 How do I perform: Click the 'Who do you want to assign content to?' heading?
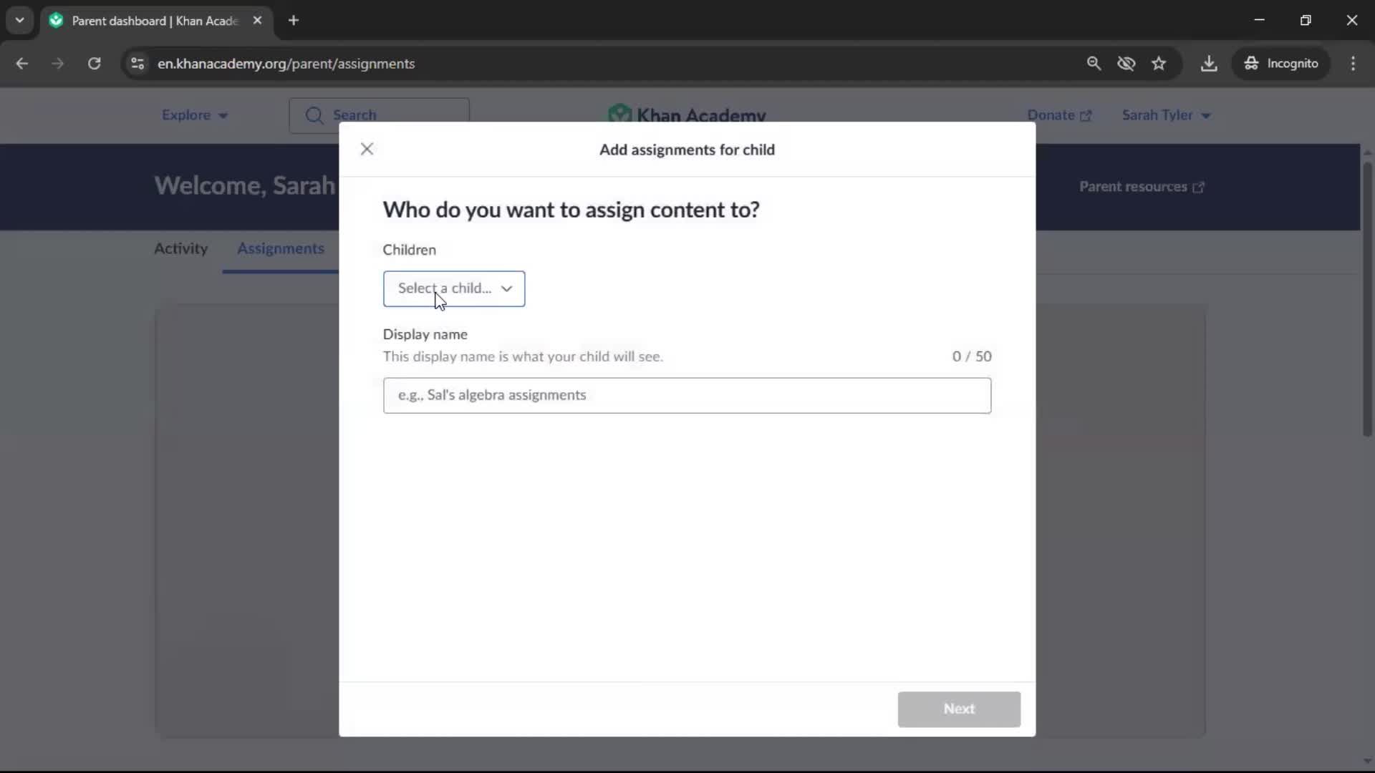571,210
